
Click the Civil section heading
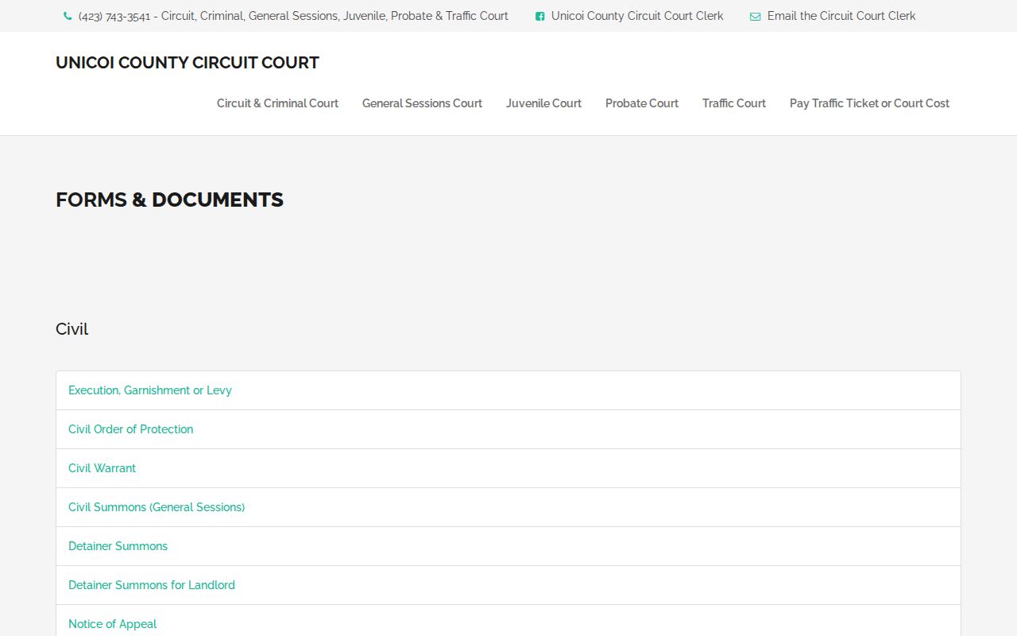[72, 329]
